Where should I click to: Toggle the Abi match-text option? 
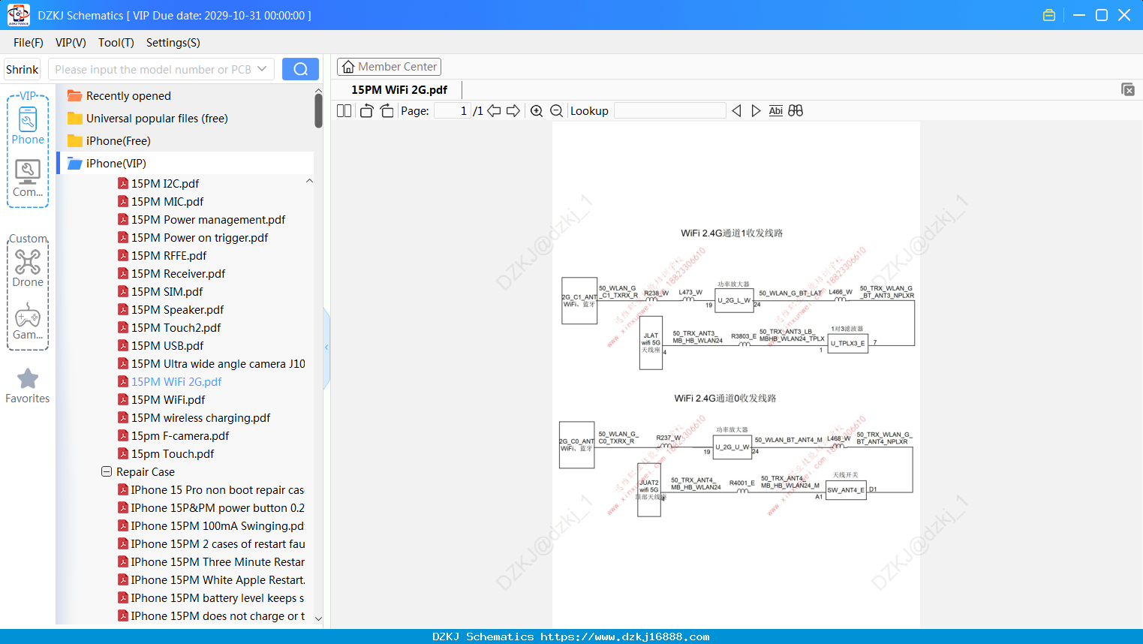[775, 111]
